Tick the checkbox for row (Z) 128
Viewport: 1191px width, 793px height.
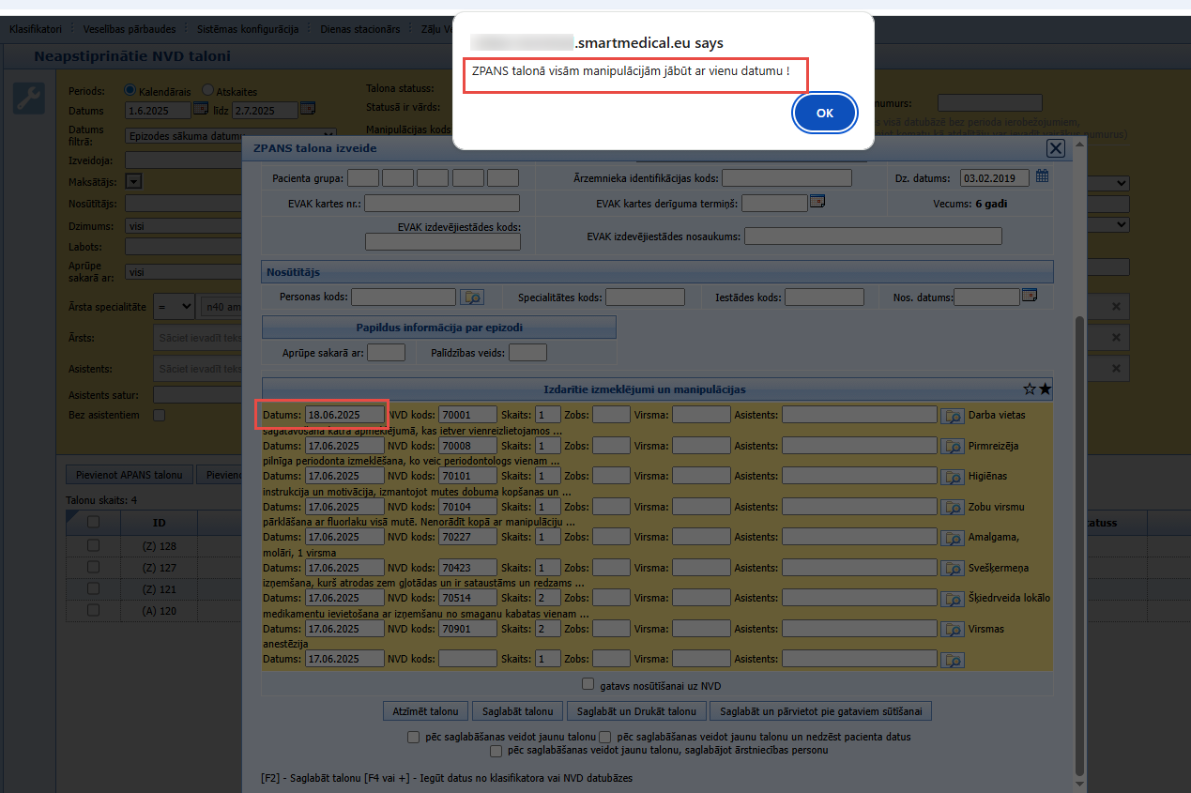click(x=93, y=545)
